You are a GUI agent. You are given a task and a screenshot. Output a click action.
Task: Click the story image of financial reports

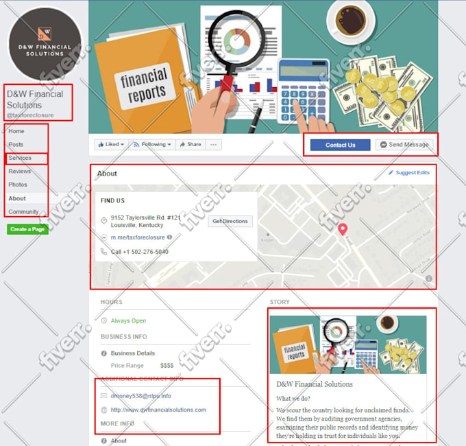coord(348,345)
